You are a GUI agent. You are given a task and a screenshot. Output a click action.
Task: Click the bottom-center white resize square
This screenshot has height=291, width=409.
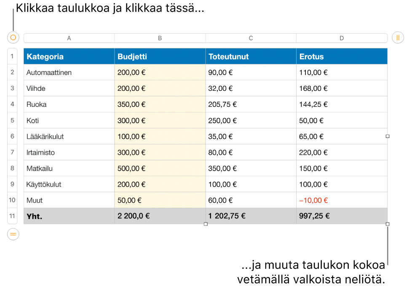[206, 224]
